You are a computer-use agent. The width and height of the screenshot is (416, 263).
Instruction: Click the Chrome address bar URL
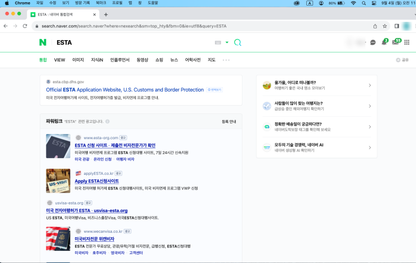click(134, 26)
